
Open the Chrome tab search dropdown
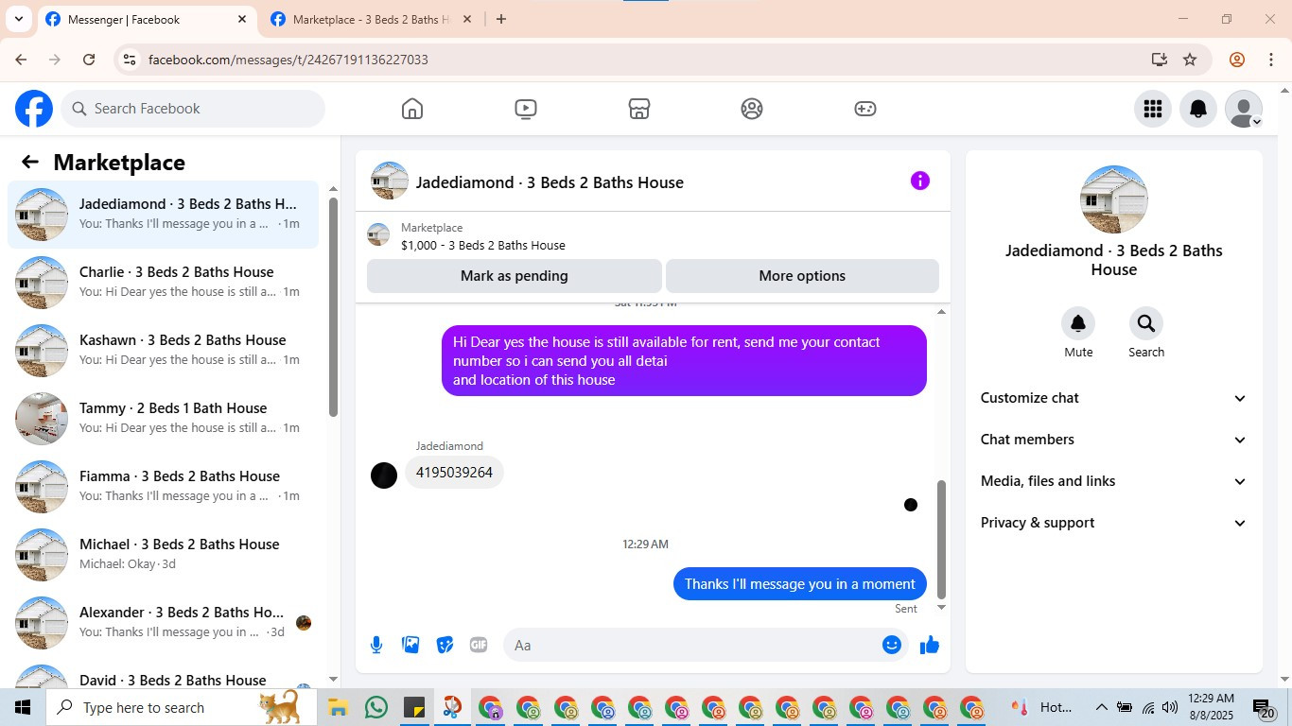point(18,19)
